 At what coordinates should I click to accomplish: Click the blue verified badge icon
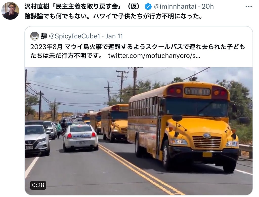(148, 7)
